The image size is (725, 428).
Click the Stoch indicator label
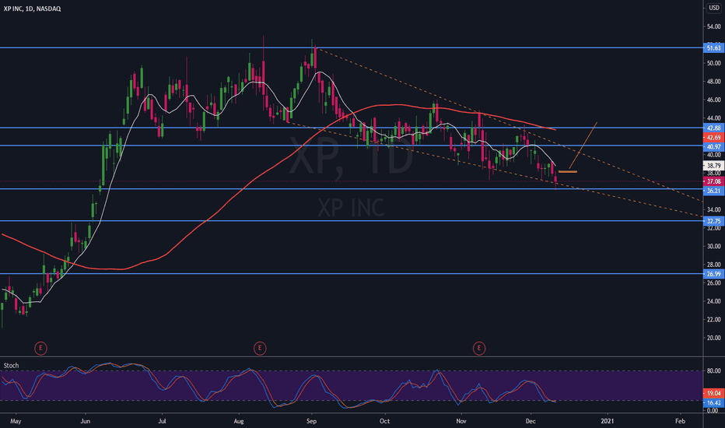click(x=11, y=366)
